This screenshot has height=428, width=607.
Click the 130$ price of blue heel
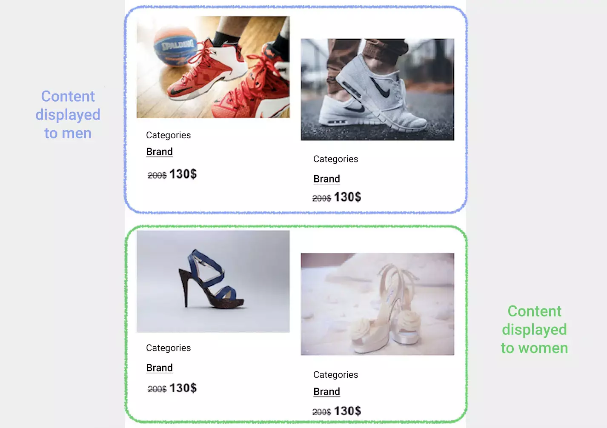pos(183,388)
